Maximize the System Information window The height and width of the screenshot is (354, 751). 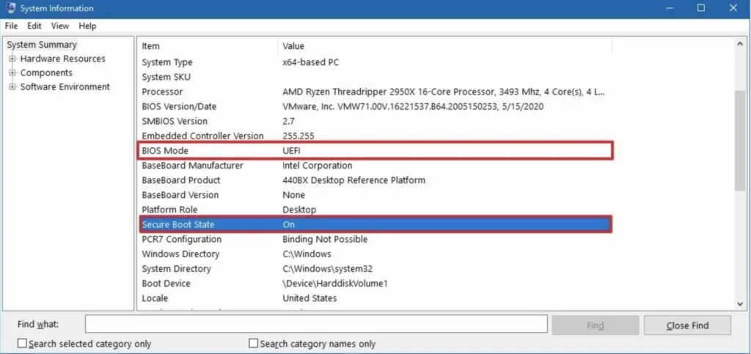pos(701,8)
